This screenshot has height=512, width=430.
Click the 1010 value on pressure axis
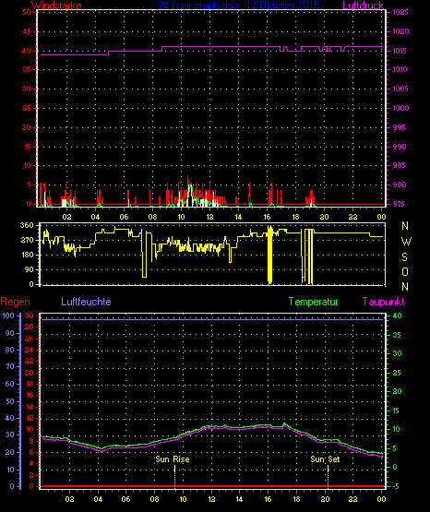(x=400, y=69)
